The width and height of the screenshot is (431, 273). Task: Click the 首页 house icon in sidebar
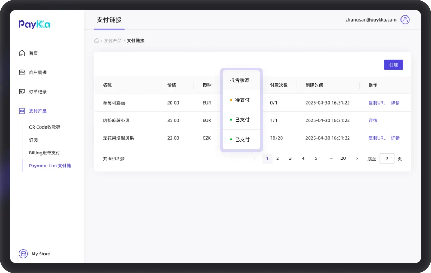[x=22, y=53]
